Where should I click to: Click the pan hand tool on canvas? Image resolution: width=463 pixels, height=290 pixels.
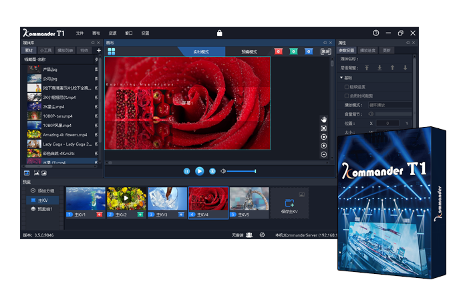click(x=324, y=118)
